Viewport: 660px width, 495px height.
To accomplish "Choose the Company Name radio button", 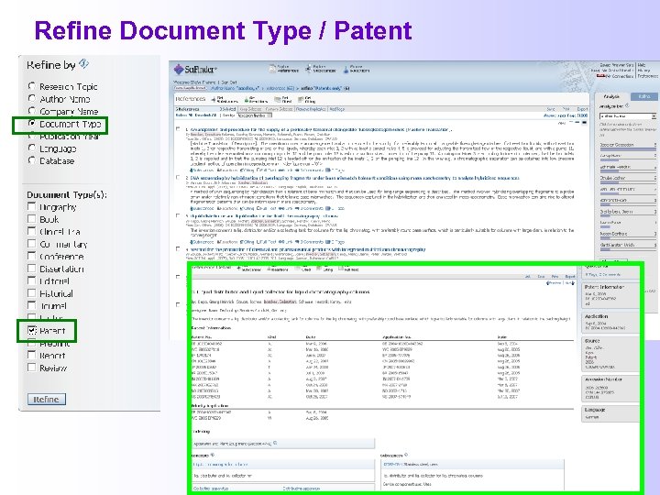I will tap(31, 111).
